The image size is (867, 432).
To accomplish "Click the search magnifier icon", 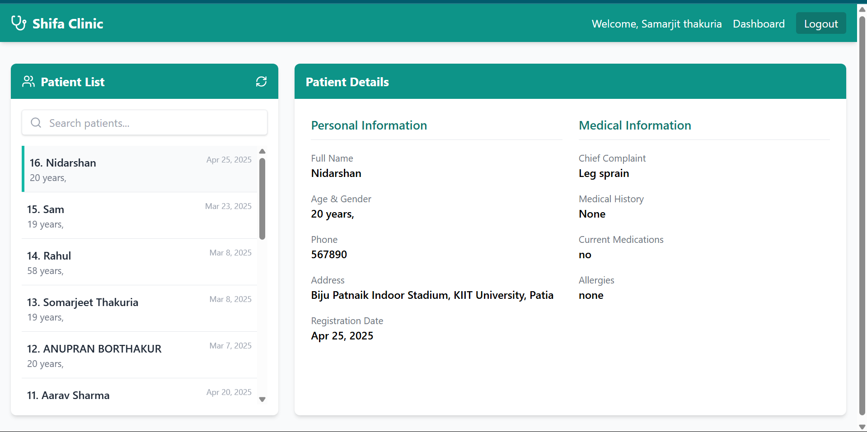I will pyautogui.click(x=36, y=123).
